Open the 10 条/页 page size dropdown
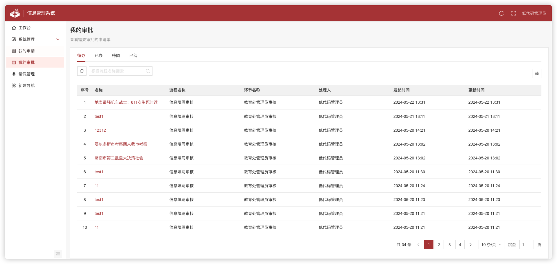 coord(491,245)
